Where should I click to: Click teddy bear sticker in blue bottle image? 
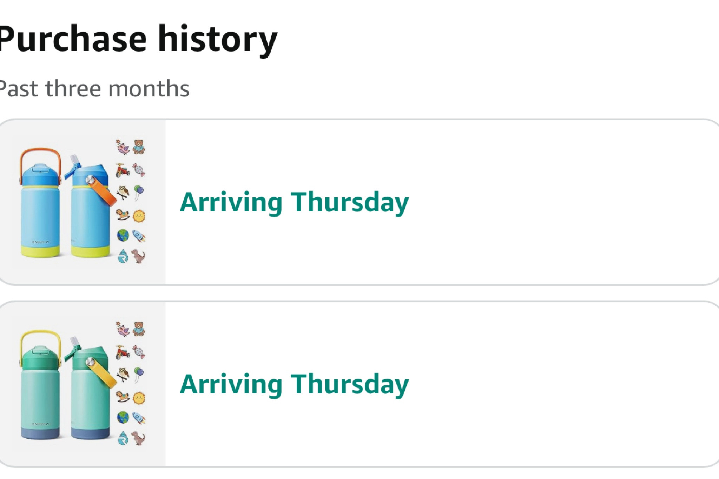(139, 147)
